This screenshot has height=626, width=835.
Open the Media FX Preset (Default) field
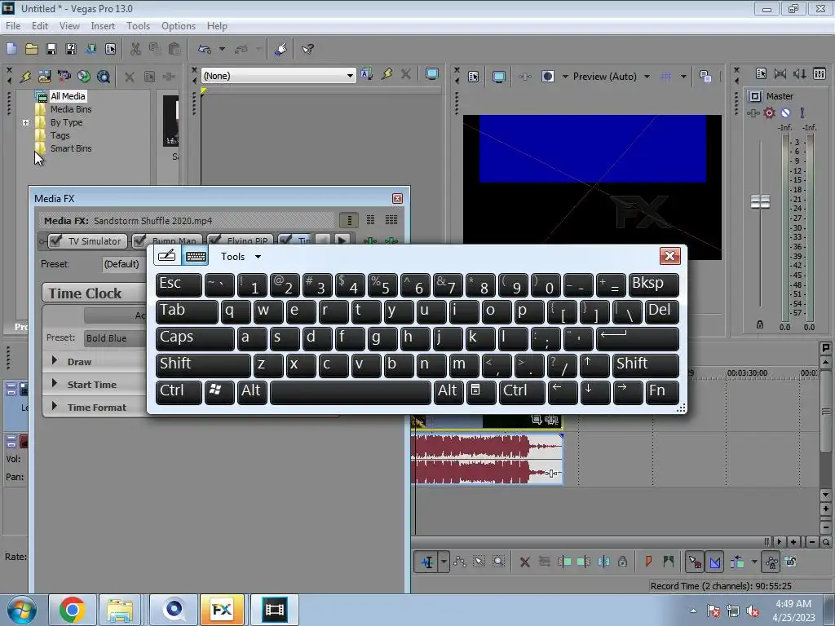[124, 264]
